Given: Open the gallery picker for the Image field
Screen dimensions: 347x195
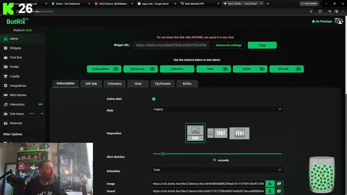Looking at the screenshot, I should [279, 184].
